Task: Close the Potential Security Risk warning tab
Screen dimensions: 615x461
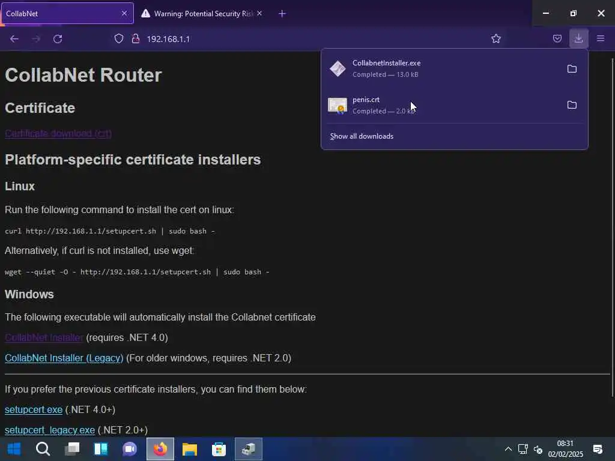Action: tap(259, 13)
